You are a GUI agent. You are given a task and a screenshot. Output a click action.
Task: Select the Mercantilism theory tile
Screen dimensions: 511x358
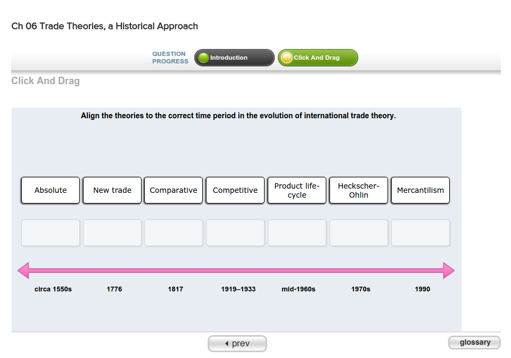tap(420, 190)
